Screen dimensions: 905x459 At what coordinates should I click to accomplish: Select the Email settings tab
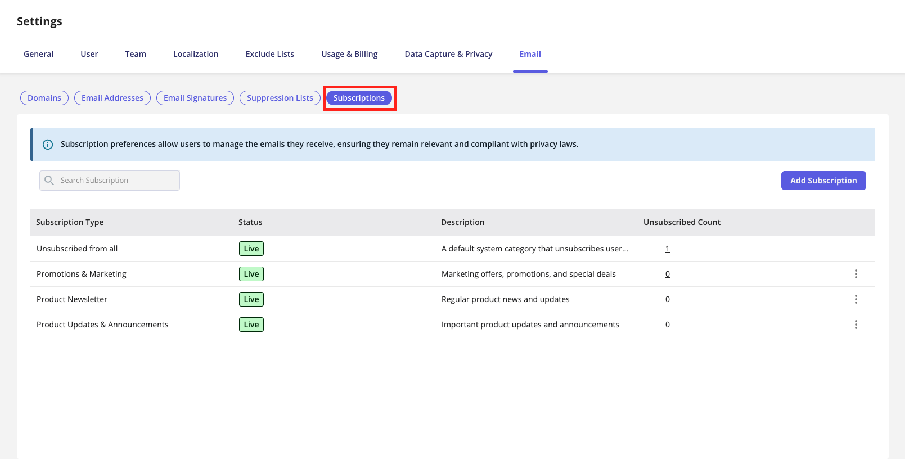530,54
